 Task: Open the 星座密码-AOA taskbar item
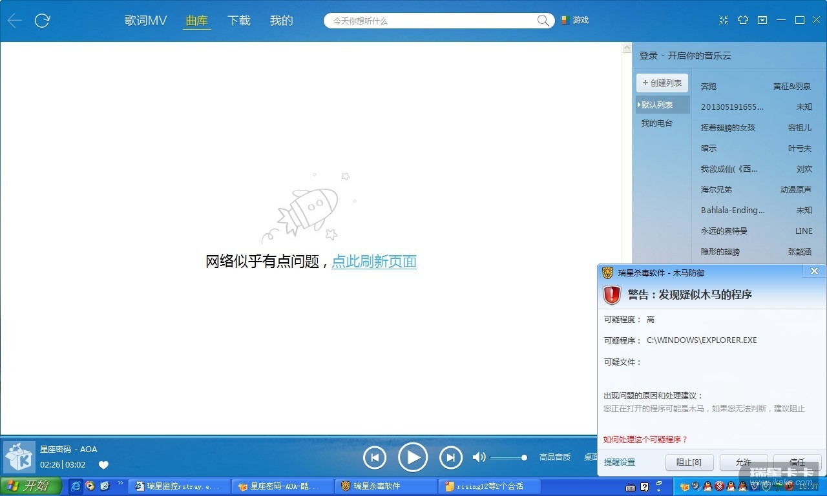click(x=284, y=486)
